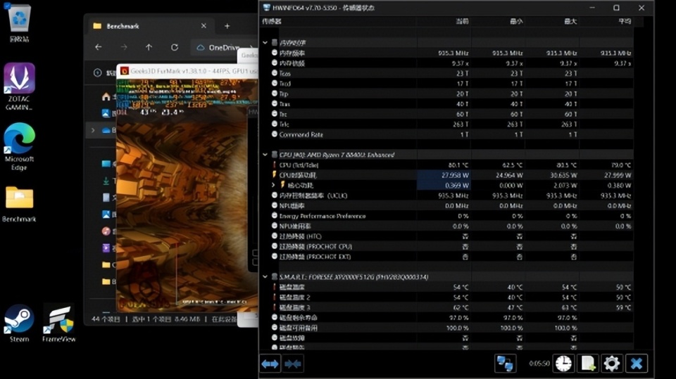Open the network monitoring icon in HWiNFO

coord(505,364)
